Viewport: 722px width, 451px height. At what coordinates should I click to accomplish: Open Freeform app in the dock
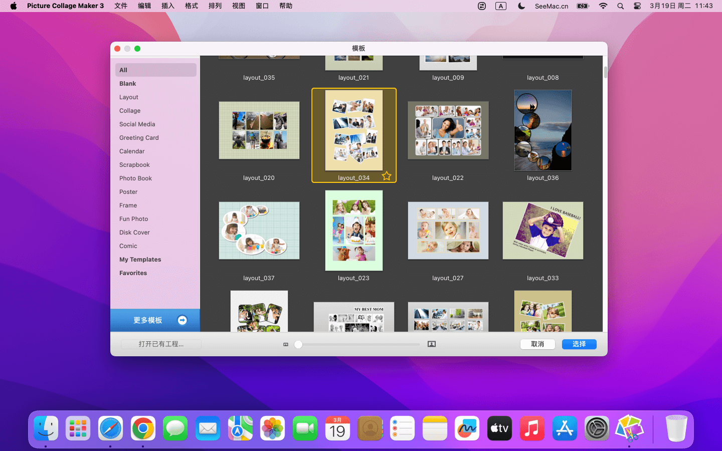coord(467,428)
